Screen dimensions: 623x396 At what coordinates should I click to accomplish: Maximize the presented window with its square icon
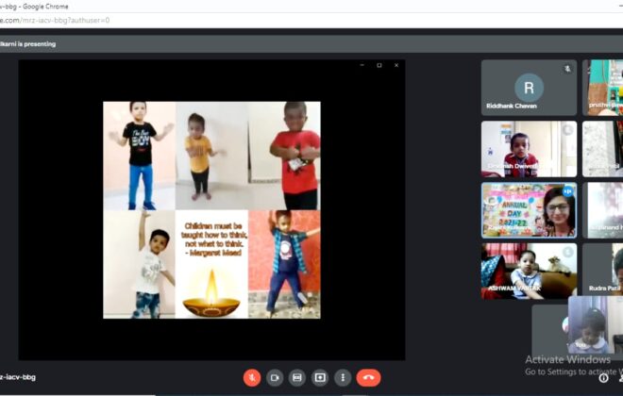[379, 65]
